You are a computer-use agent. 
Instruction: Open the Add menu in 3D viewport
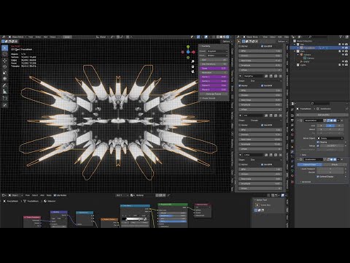(45, 37)
